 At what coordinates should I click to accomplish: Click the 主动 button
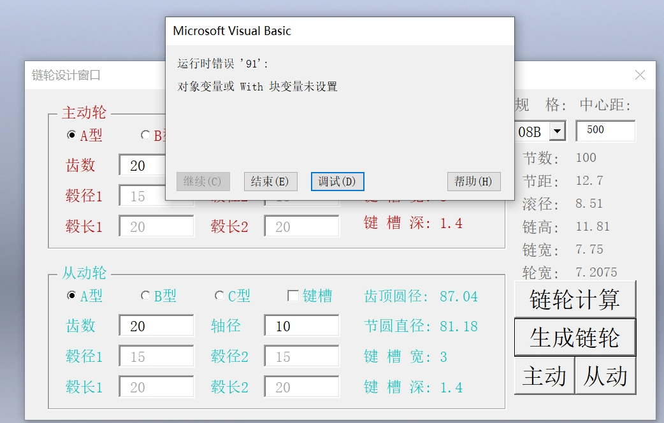pos(545,376)
